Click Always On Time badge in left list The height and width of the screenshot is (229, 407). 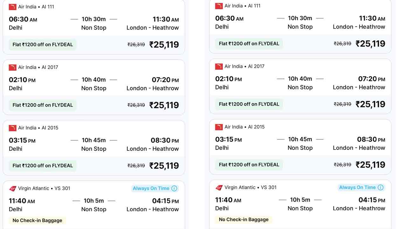click(151, 188)
